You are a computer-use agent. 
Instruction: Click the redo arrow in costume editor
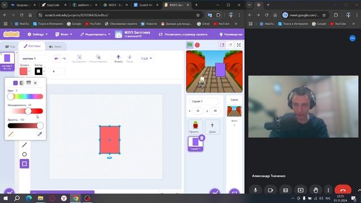[x=64, y=59]
